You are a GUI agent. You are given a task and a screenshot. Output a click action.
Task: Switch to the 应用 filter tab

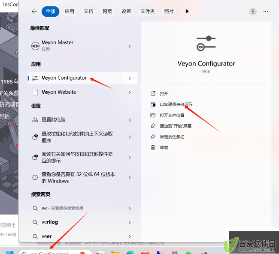click(x=70, y=12)
